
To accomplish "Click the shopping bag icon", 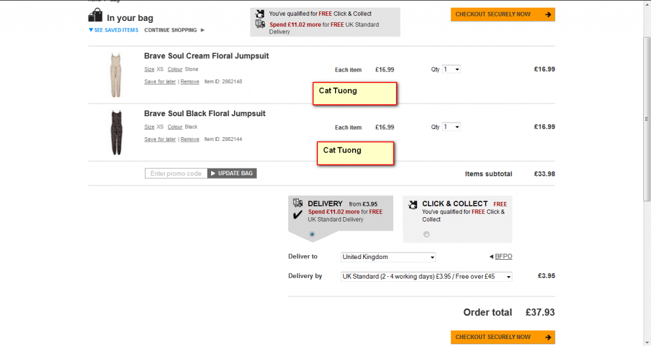I will 96,16.
